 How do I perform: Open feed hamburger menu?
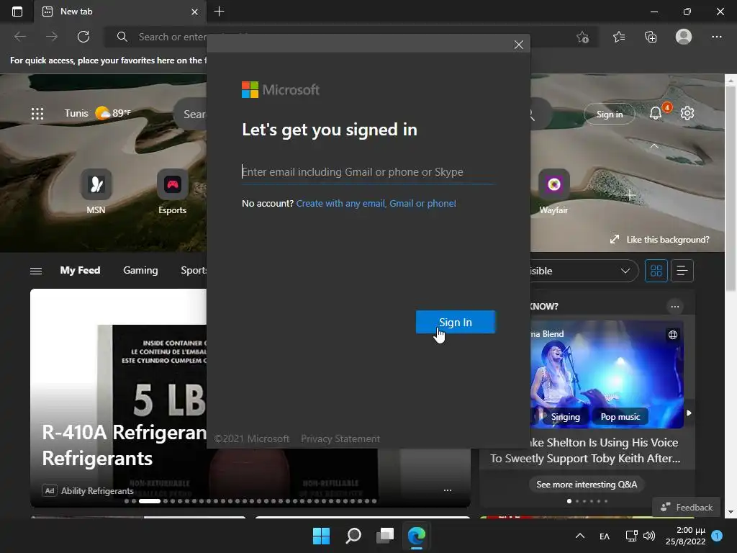pos(36,271)
